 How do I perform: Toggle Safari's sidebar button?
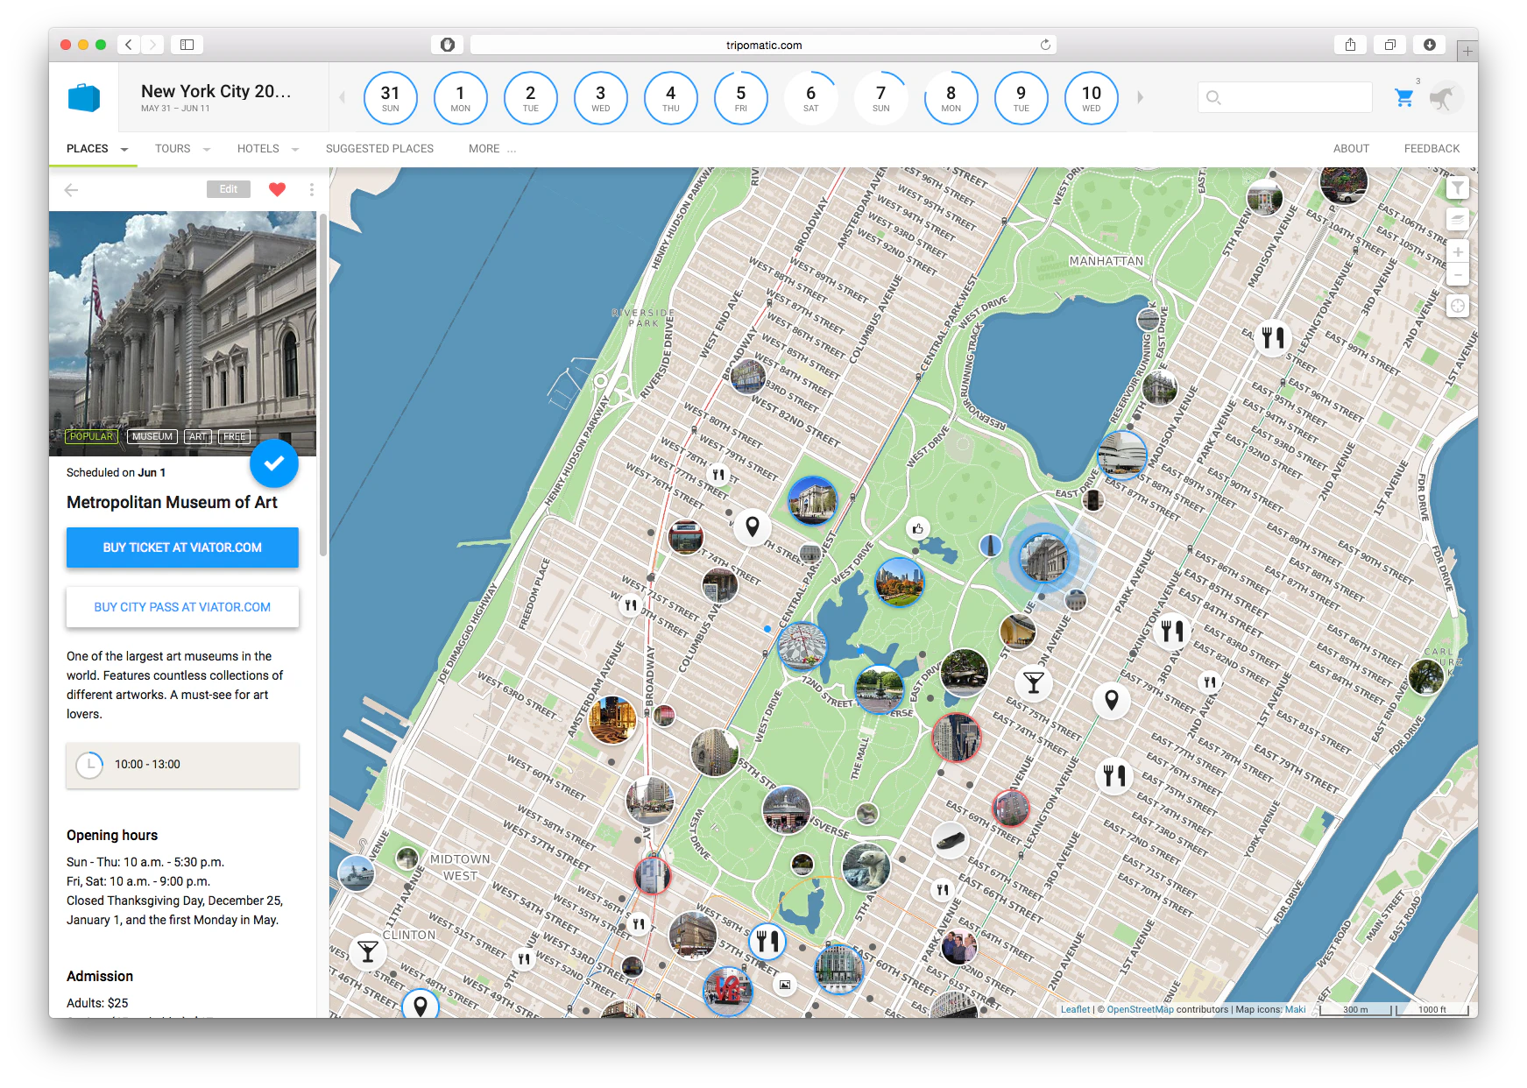[x=187, y=45]
